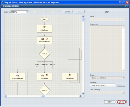Click the rectangle step shape toolbar icon
130x107 pixels.
pyautogui.click(x=34, y=12)
